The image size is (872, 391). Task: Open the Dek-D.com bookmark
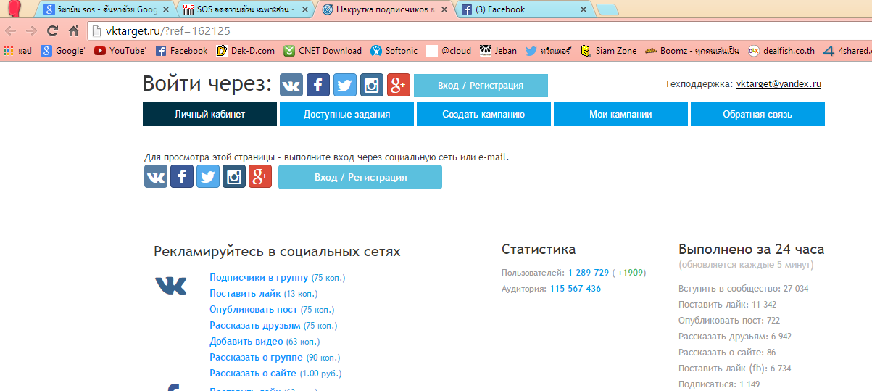coord(245,51)
